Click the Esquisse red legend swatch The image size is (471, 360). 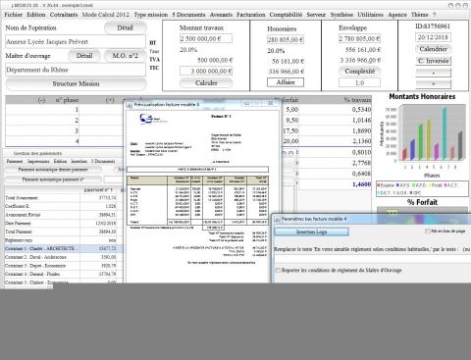click(x=379, y=185)
